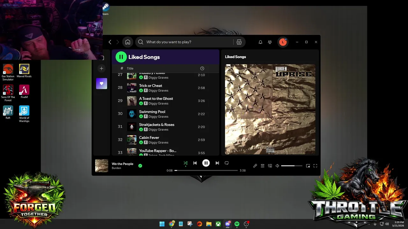408x229 pixels.
Task: Open Gas Station Simulator desktop icon
Action: [8, 73]
